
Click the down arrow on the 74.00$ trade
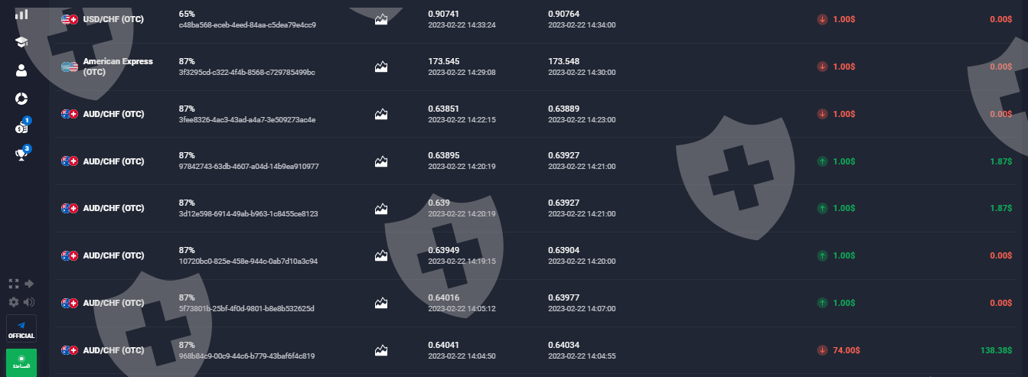[822, 350]
